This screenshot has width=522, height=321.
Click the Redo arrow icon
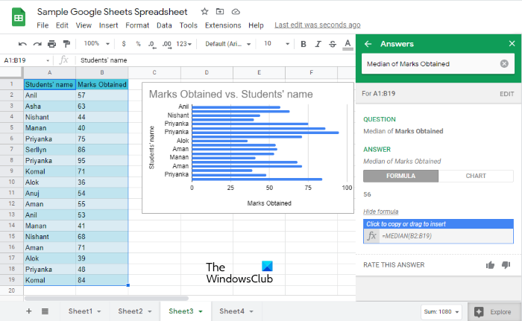click(37, 44)
